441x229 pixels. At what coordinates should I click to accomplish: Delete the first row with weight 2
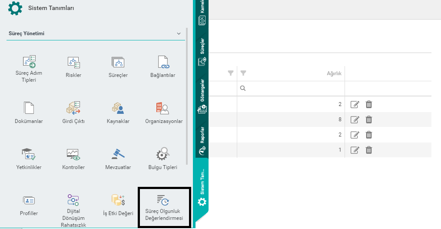369,104
